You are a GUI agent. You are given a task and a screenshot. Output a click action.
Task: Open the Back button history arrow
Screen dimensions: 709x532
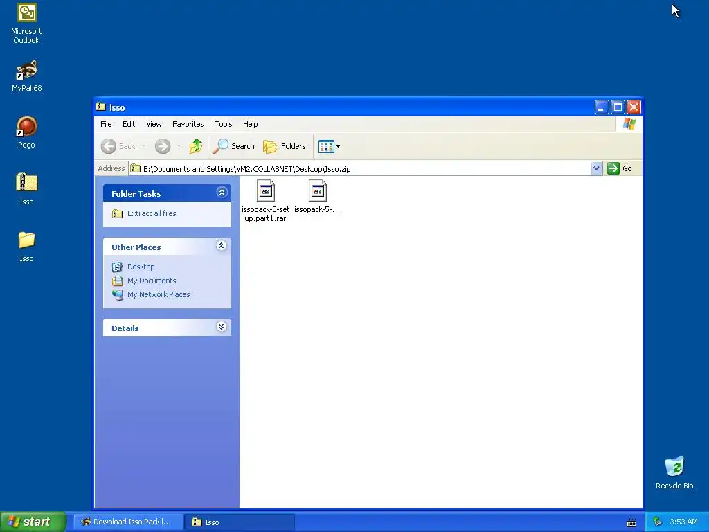point(144,146)
